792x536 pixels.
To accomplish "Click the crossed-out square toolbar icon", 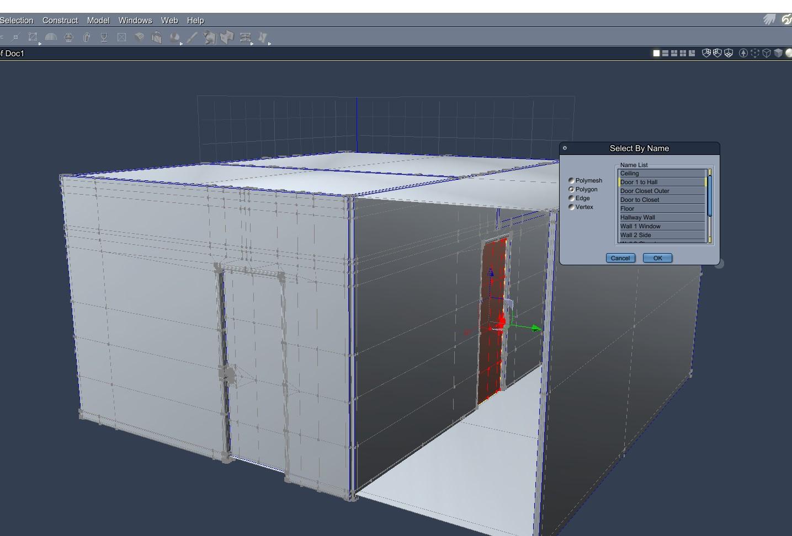I will pos(121,37).
